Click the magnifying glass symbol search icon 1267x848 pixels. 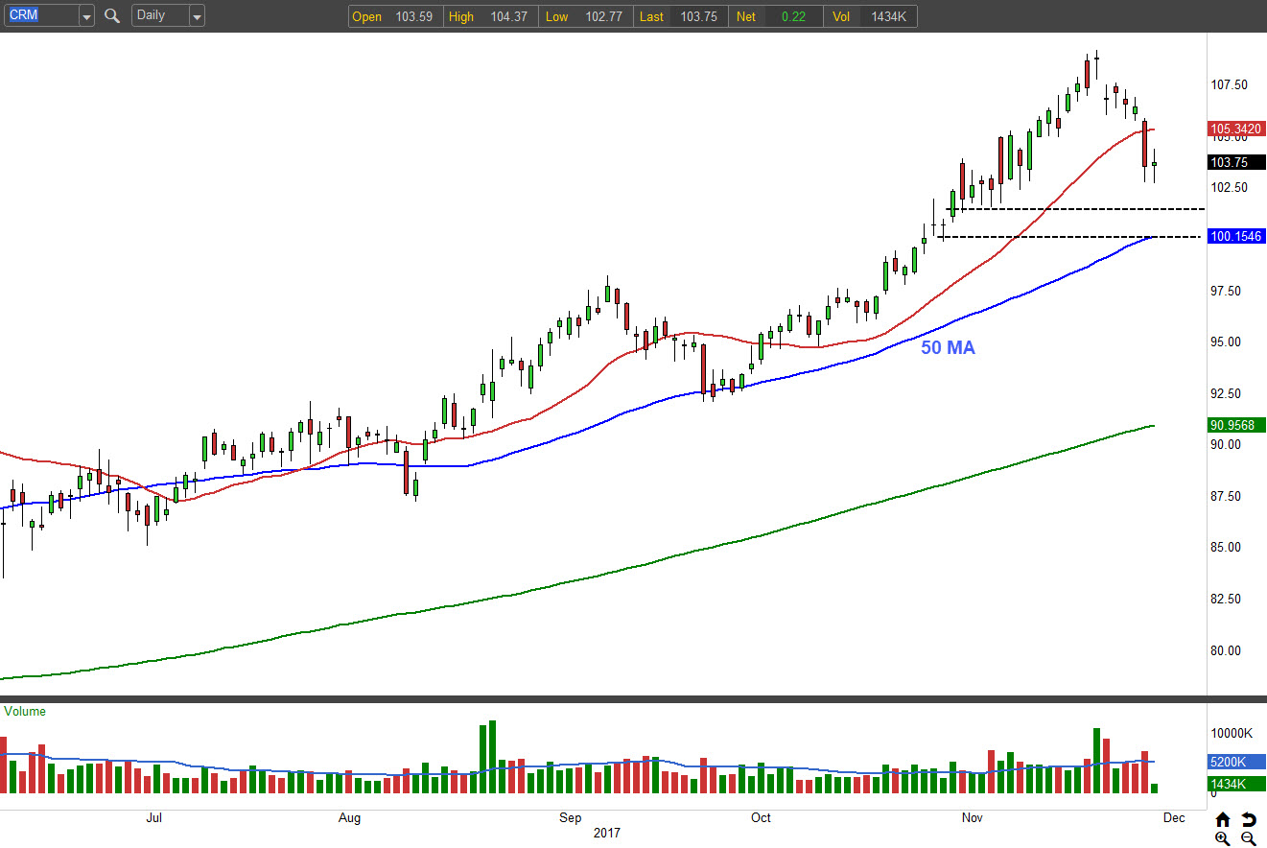pos(112,15)
